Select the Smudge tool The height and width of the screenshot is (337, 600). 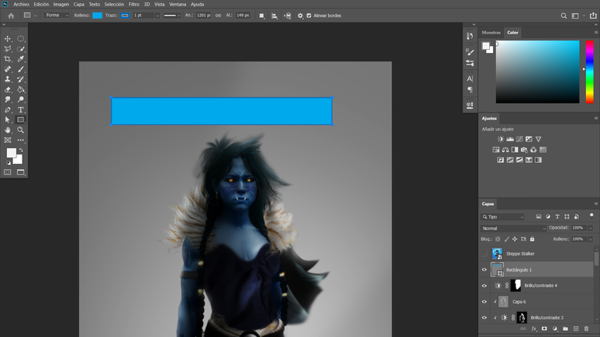pos(8,99)
